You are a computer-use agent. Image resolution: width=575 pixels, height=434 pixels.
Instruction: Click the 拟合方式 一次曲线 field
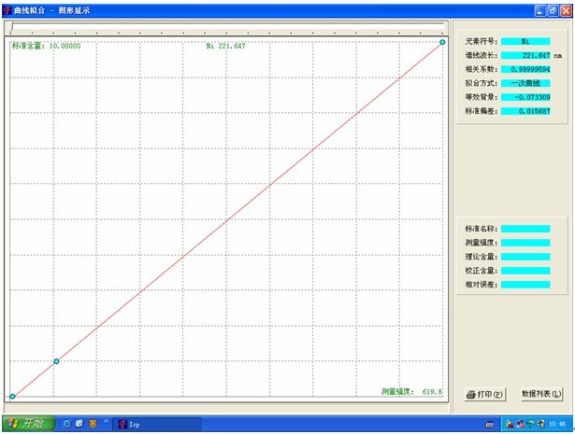525,83
